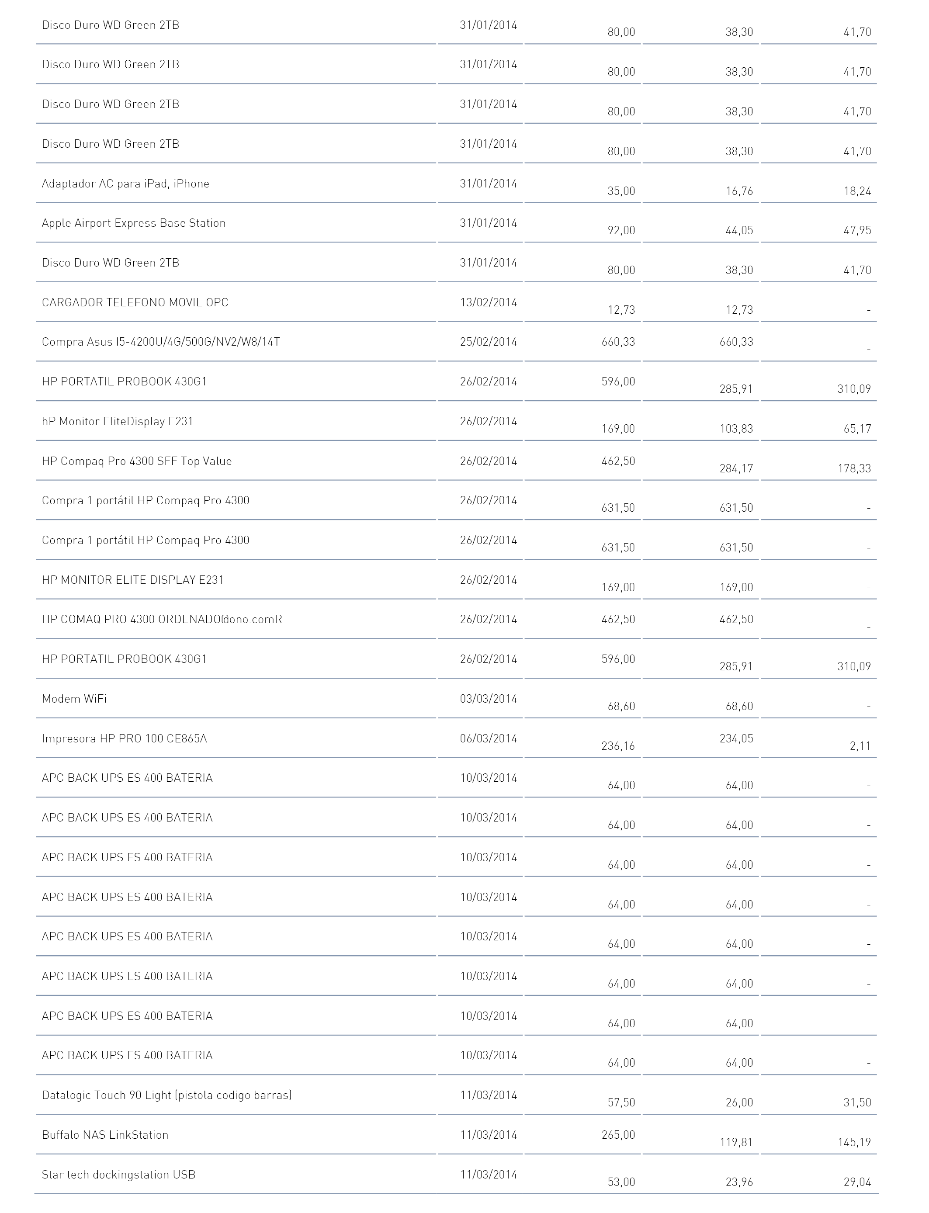Click Buffalo NAS LinkStation description

pyautogui.click(x=105, y=1134)
